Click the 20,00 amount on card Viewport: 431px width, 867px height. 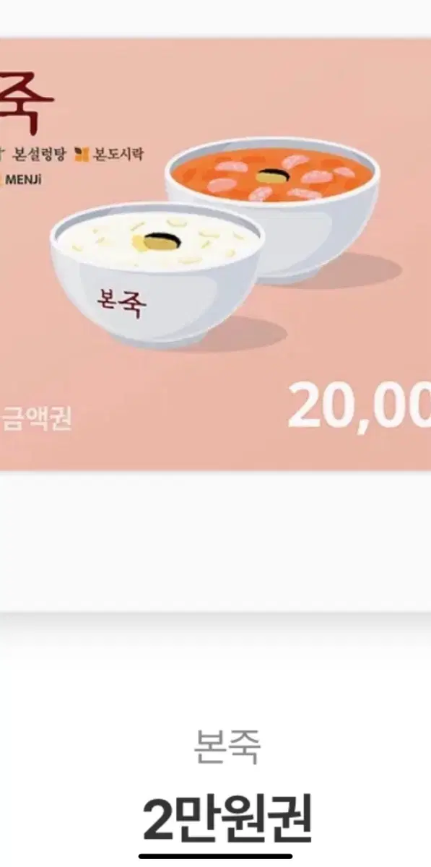click(360, 406)
